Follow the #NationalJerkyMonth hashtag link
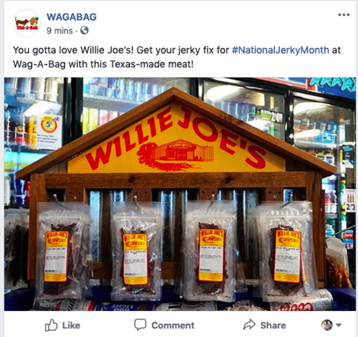The height and width of the screenshot is (337, 358). click(x=281, y=50)
